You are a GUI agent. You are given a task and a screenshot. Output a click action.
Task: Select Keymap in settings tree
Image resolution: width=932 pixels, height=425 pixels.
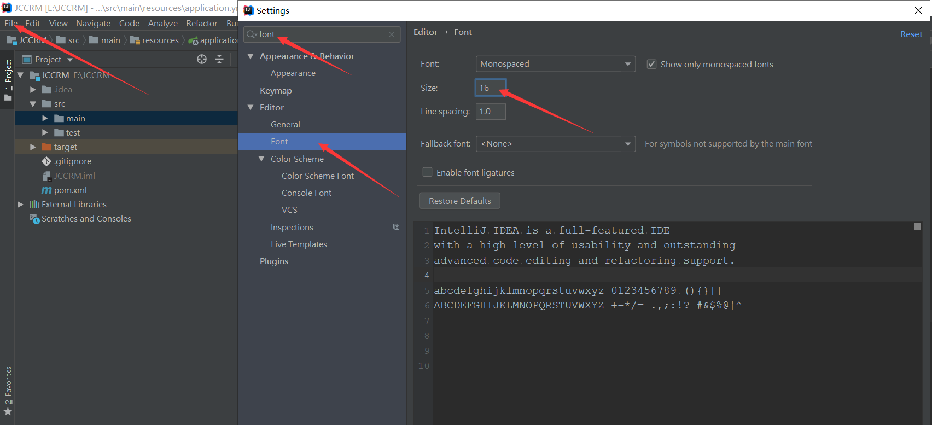276,90
